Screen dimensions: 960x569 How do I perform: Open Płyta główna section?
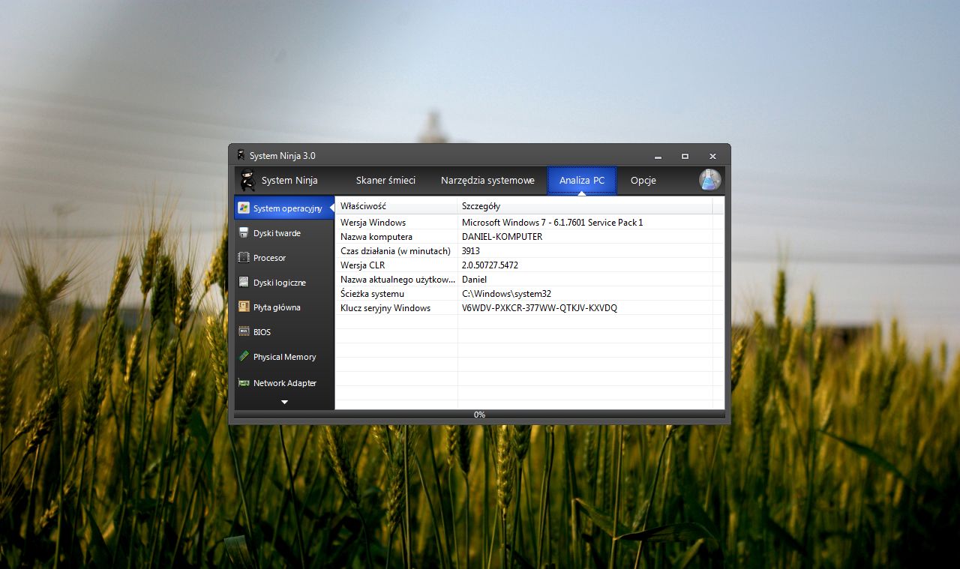[x=284, y=307]
